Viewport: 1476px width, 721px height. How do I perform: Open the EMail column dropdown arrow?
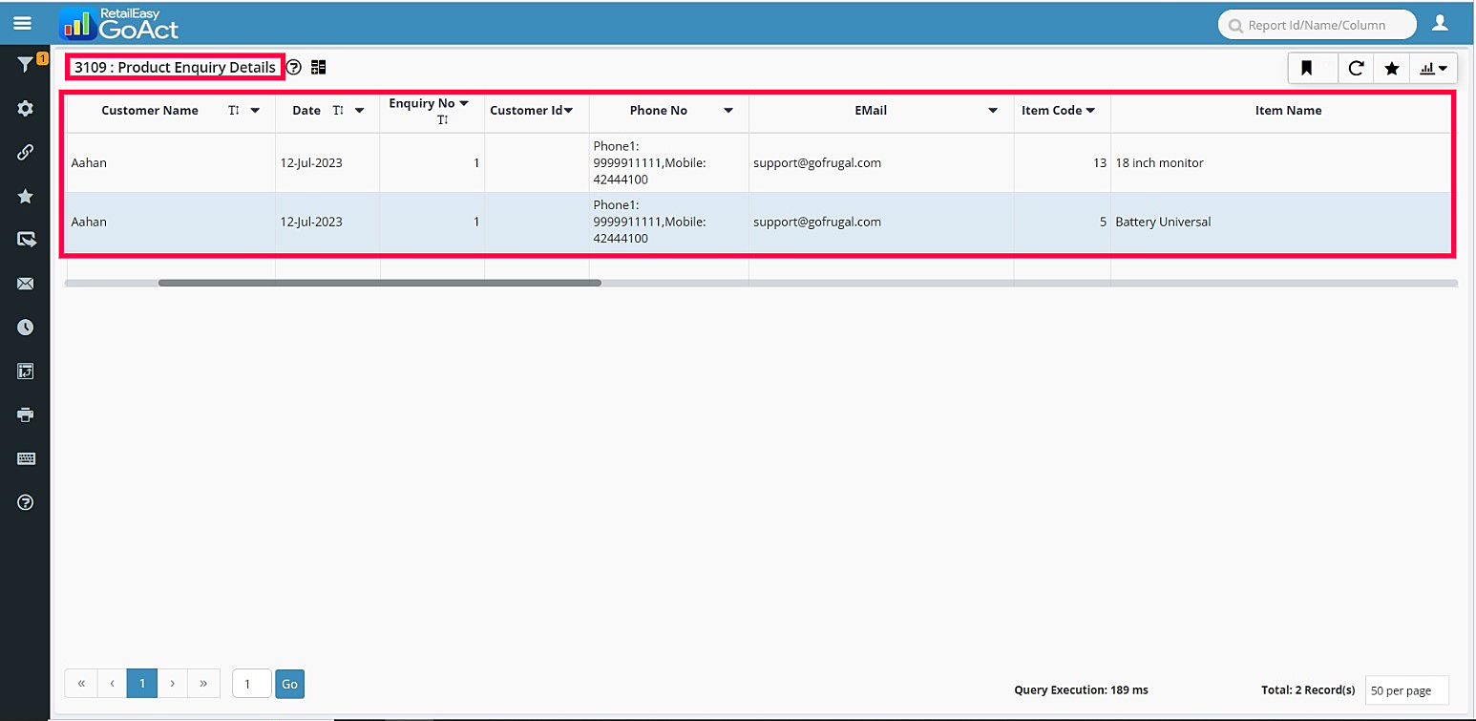click(994, 111)
